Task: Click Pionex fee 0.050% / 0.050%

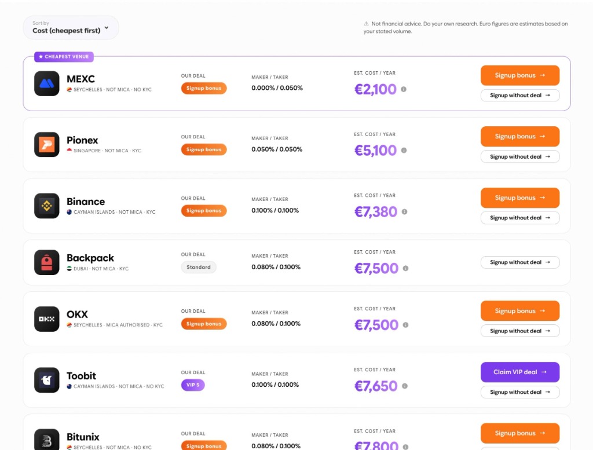Action: coord(277,149)
